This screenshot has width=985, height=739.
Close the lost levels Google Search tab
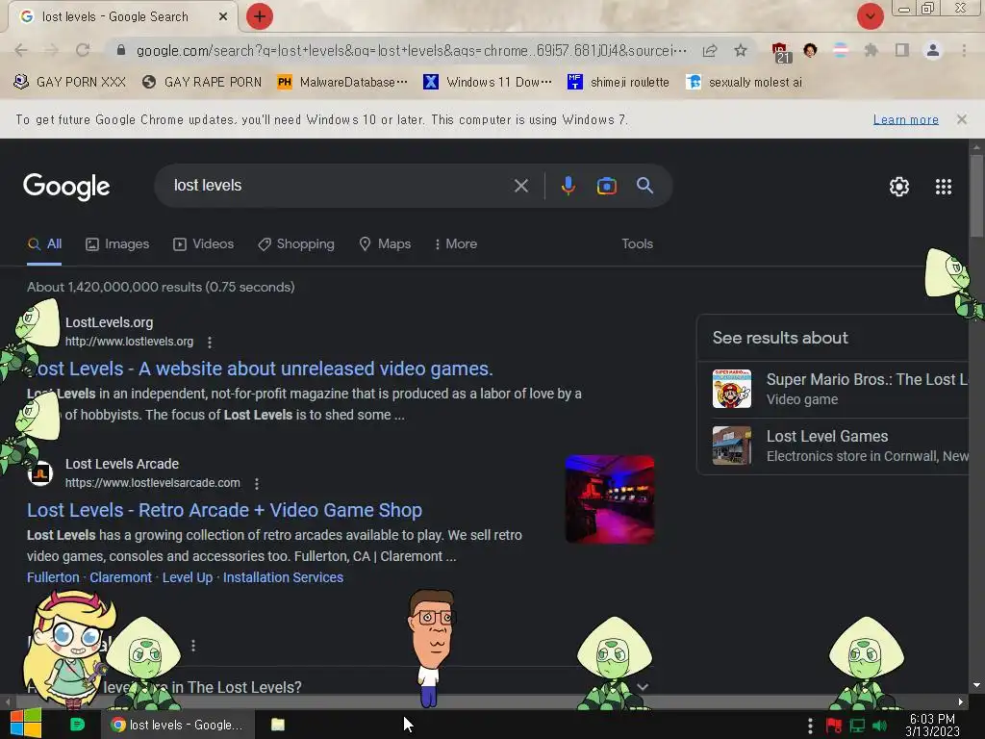click(223, 16)
